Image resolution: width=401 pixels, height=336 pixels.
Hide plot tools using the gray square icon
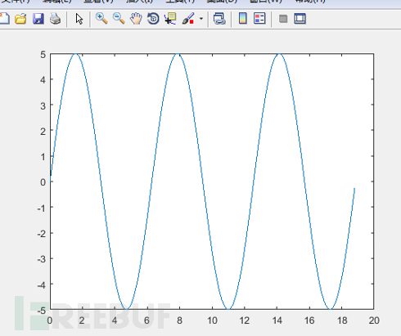point(283,19)
